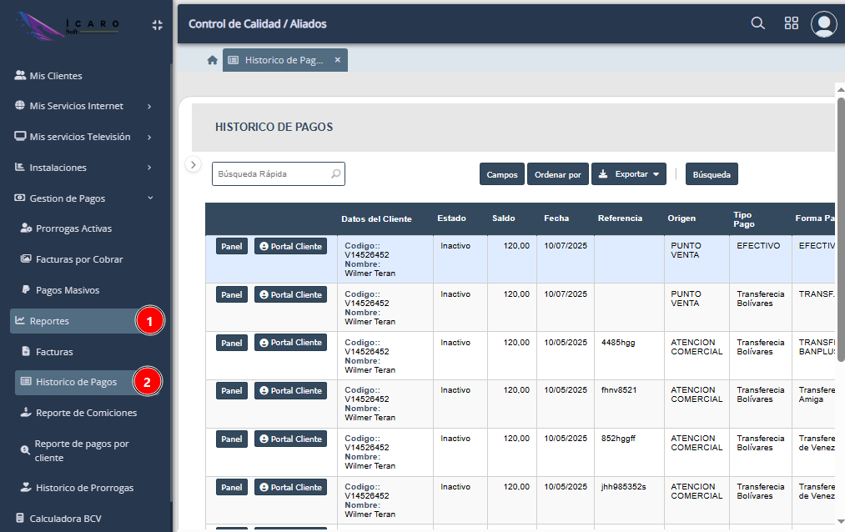This screenshot has height=532, width=845.
Task: Select Reporte de Comiciones in the menu
Action: (x=86, y=413)
